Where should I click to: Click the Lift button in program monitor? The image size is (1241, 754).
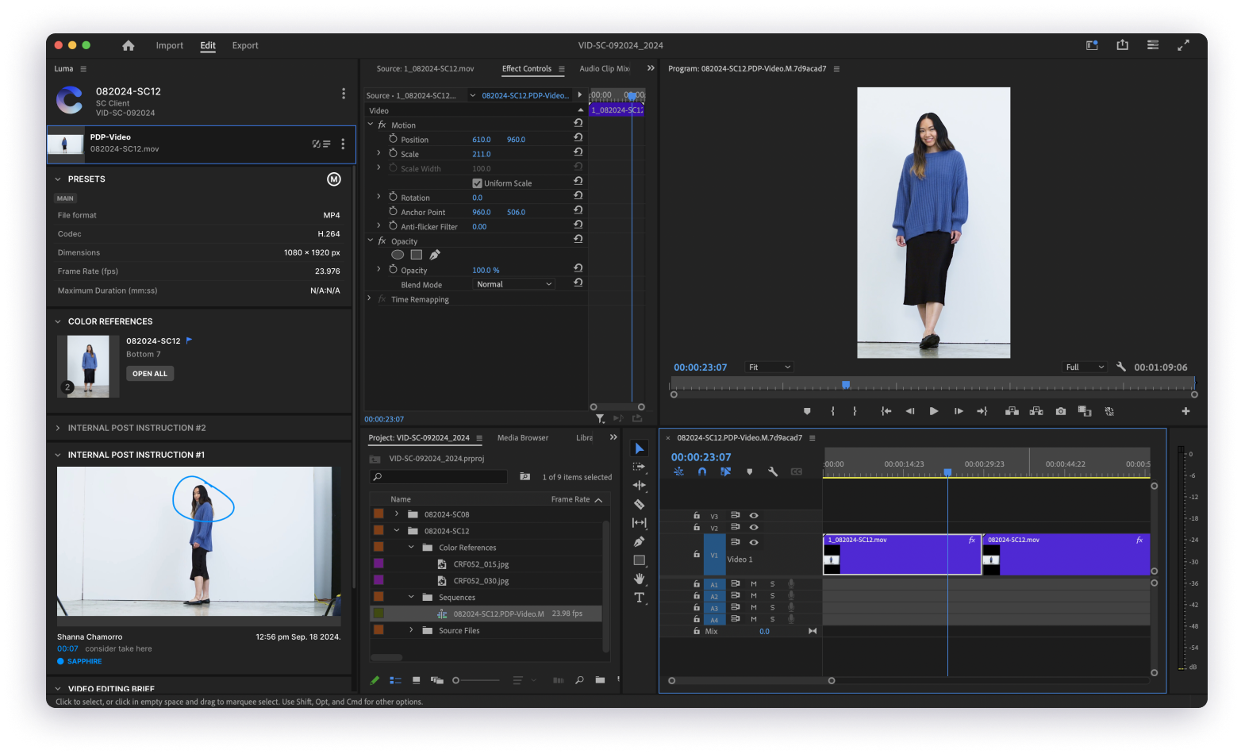point(1012,411)
